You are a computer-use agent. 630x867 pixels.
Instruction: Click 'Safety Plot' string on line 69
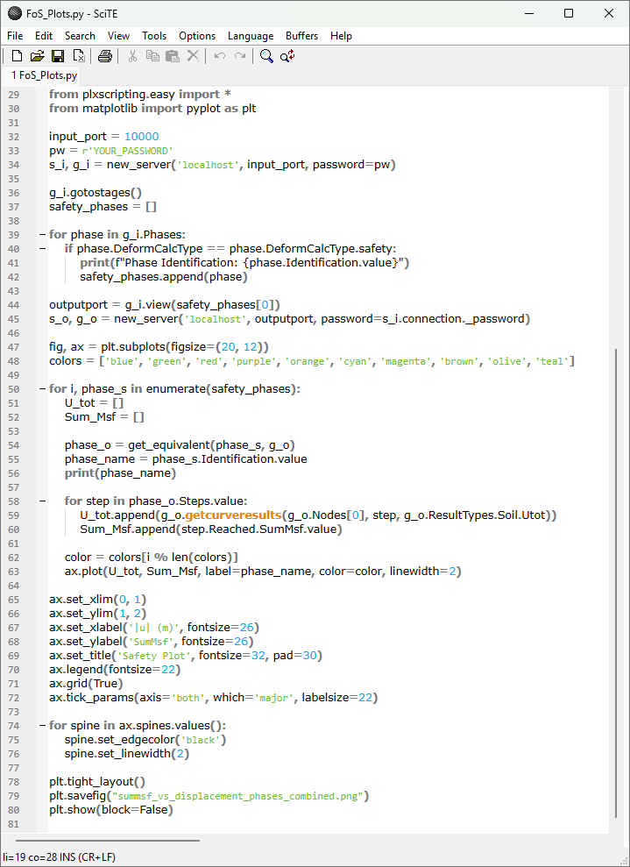tap(155, 656)
